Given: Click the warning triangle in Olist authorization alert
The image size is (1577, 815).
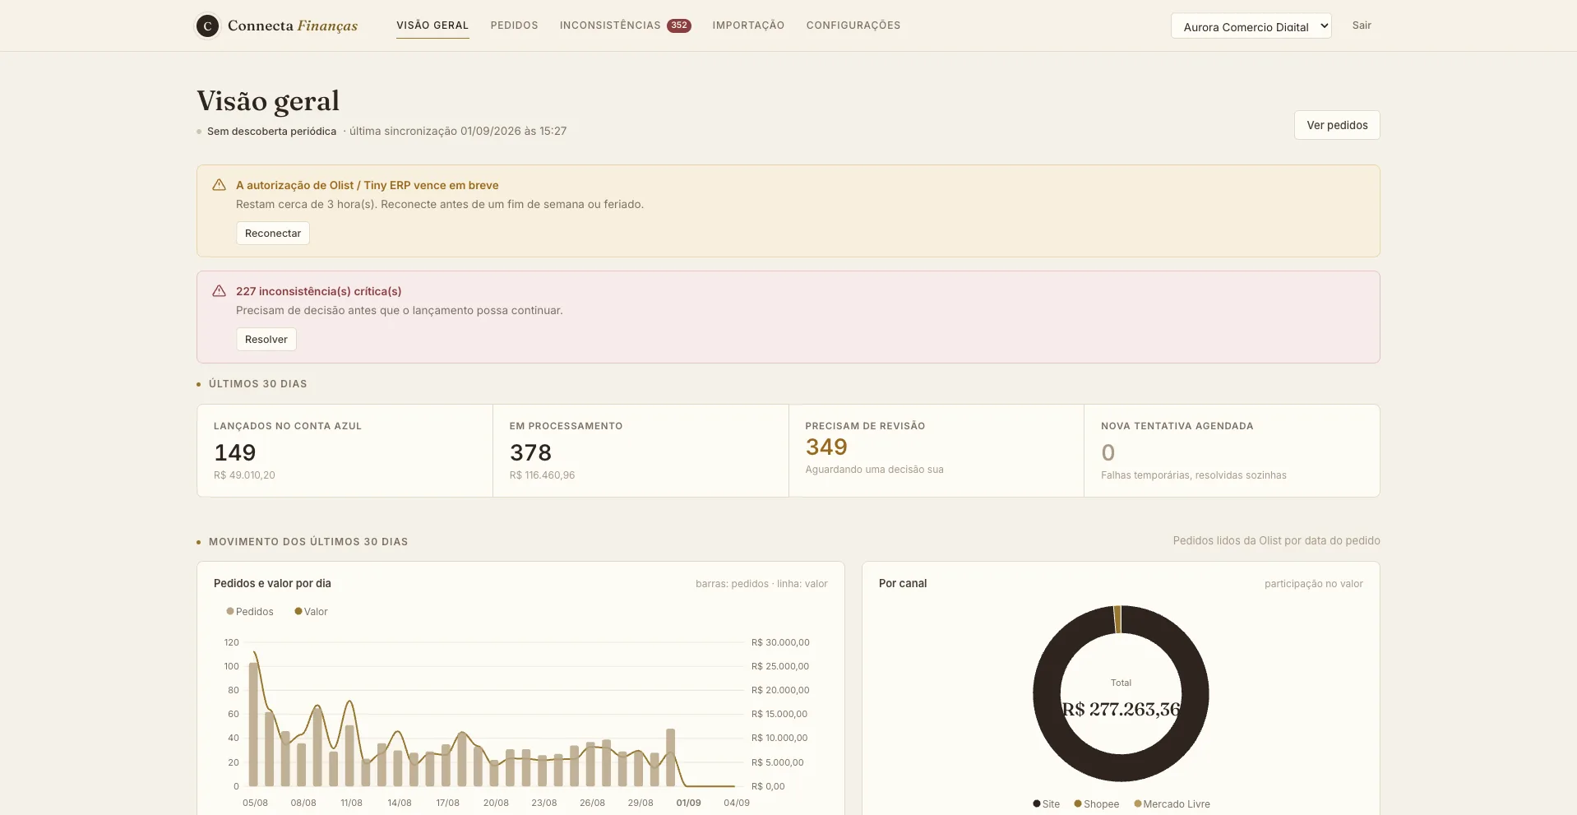Looking at the screenshot, I should coord(219,185).
